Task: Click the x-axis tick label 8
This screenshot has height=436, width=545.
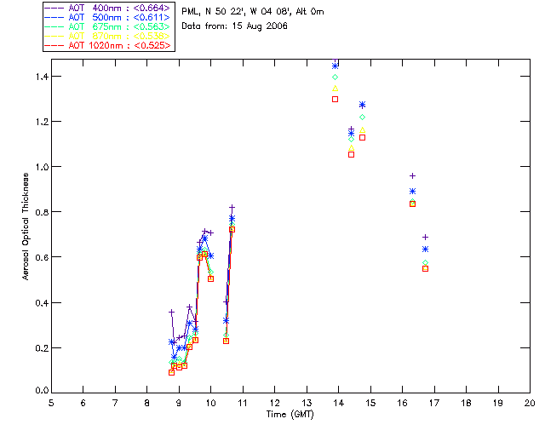Action: (147, 403)
